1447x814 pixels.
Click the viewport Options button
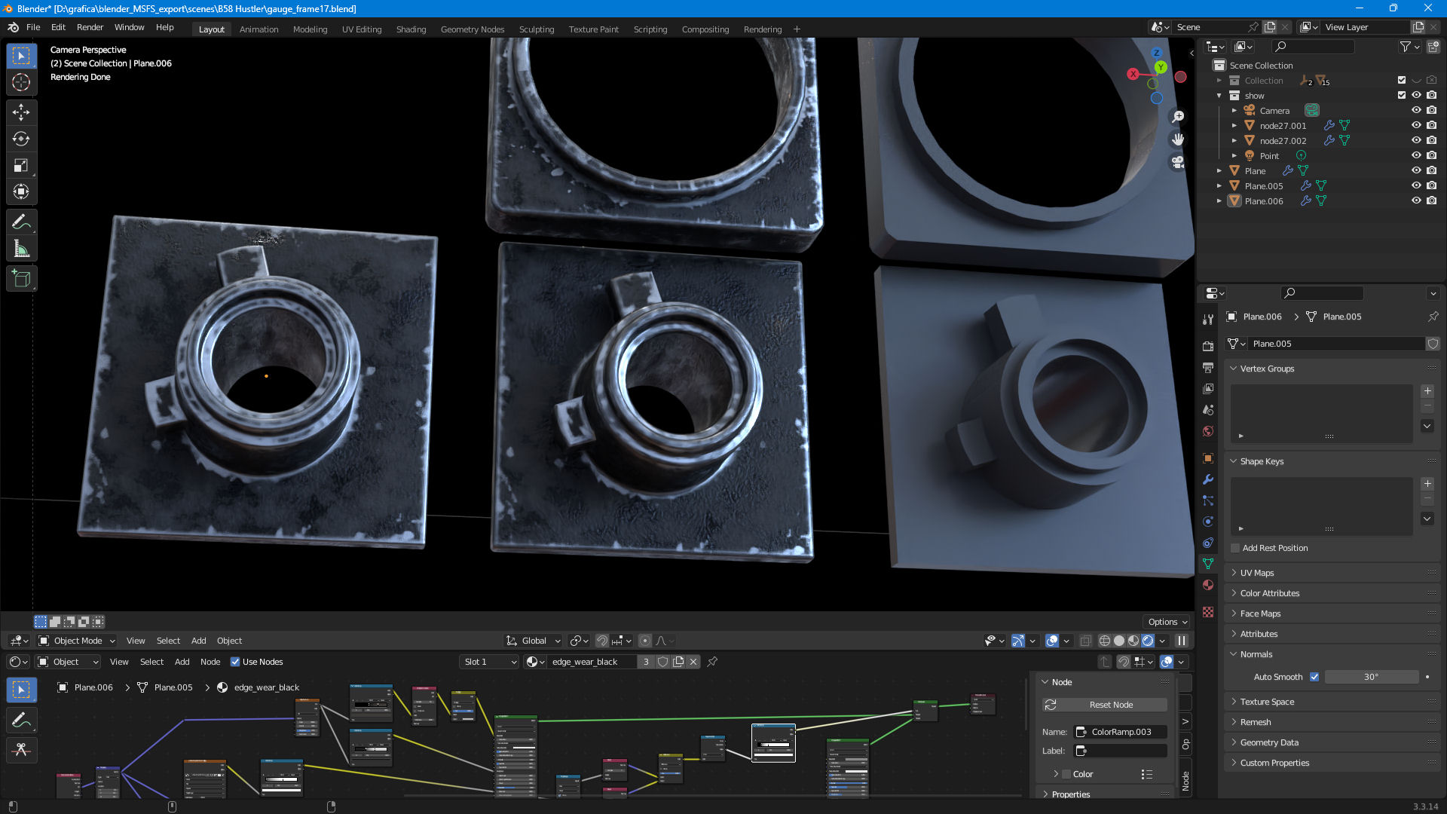pos(1167,622)
